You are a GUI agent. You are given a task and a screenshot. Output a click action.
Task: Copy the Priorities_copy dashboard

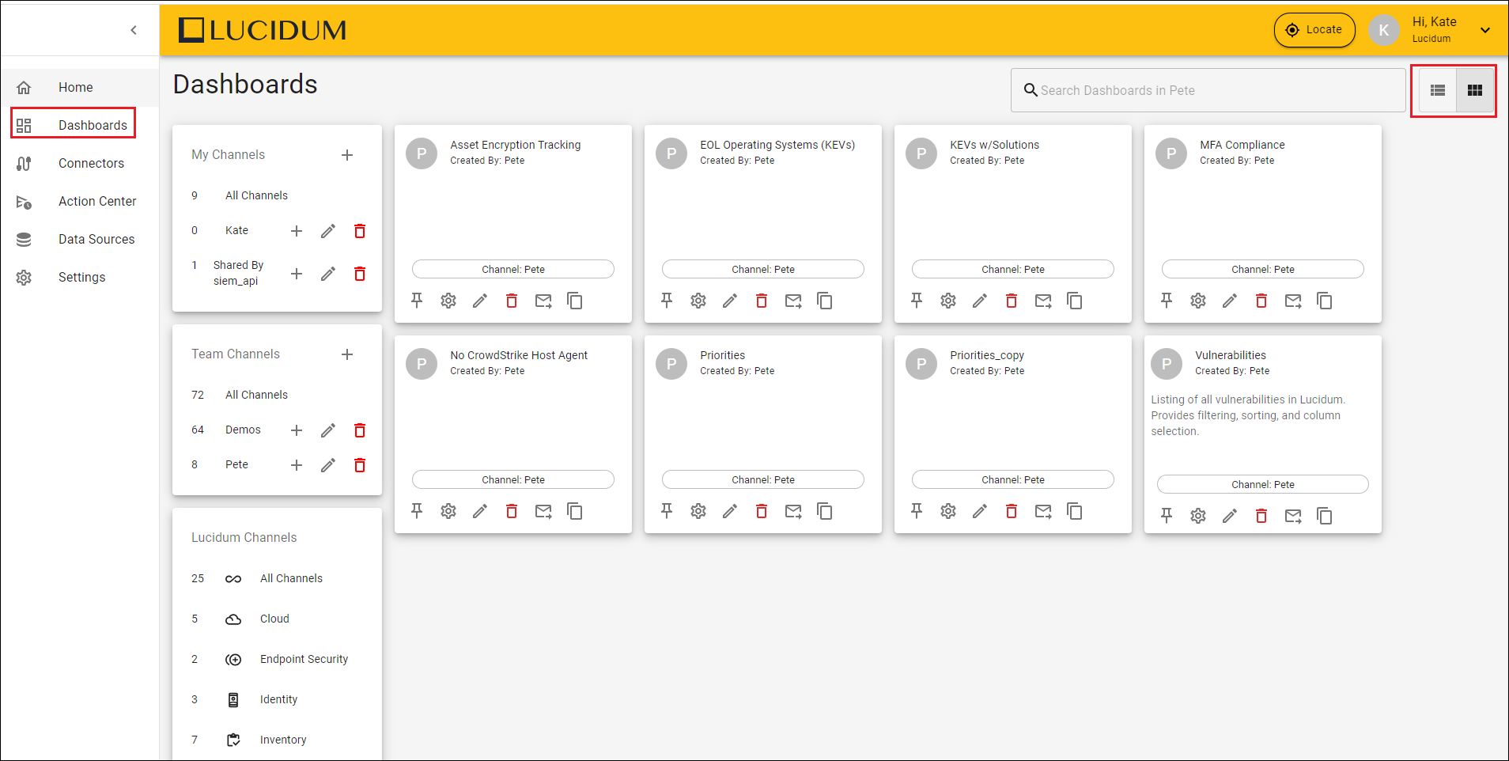pyautogui.click(x=1075, y=511)
